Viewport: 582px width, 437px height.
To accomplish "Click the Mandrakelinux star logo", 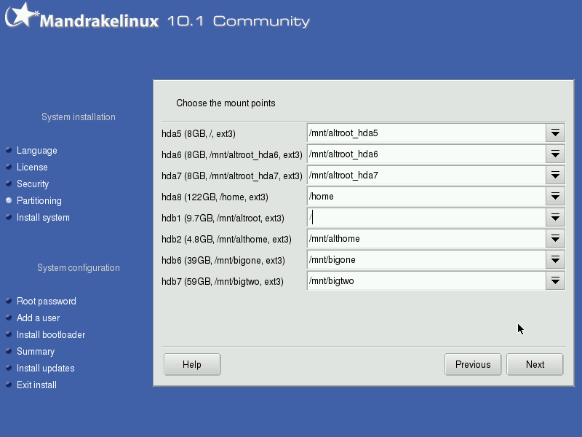I will tap(22, 15).
